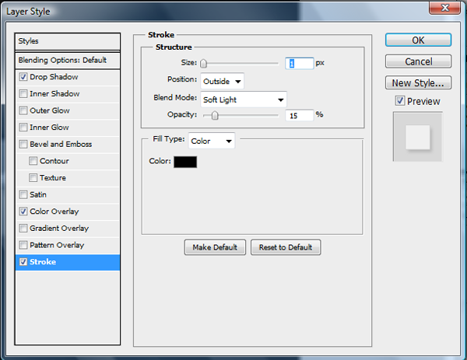Select the Gradient Overlay label in list
The width and height of the screenshot is (467, 360).
(59, 228)
